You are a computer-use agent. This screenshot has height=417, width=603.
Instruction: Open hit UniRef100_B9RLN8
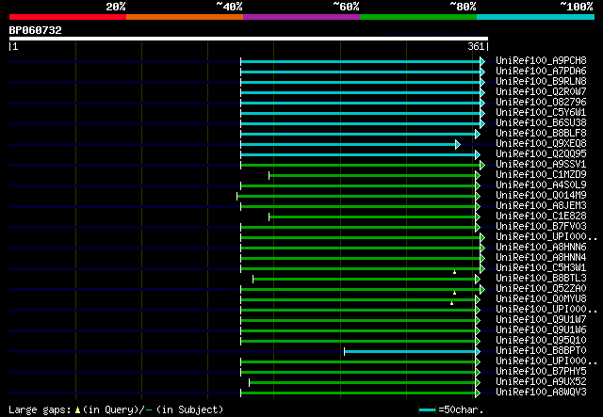point(541,81)
